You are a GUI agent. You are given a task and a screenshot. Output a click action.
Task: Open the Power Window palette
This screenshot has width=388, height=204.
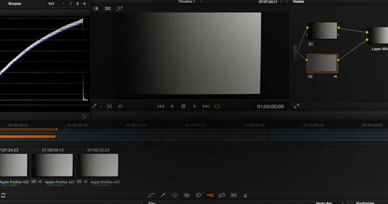point(175,195)
